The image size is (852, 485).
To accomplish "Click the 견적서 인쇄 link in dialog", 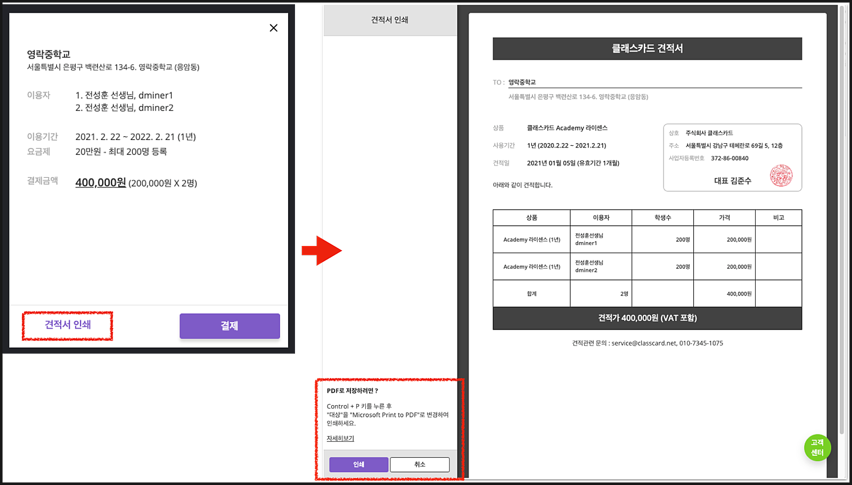I will (68, 325).
